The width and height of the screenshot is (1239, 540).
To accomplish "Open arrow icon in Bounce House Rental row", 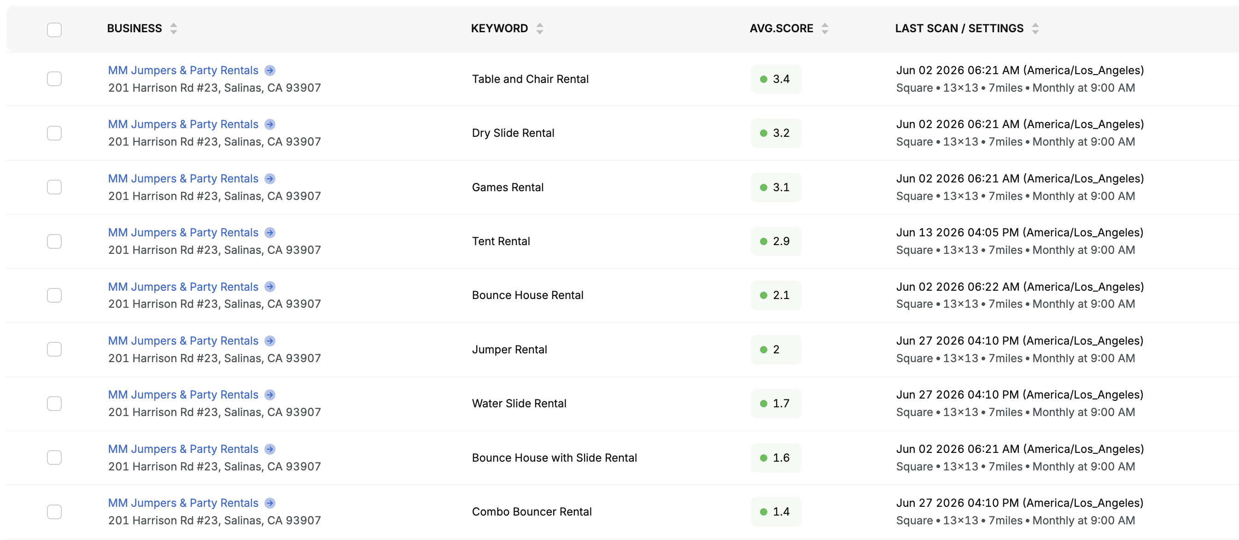I will 270,287.
